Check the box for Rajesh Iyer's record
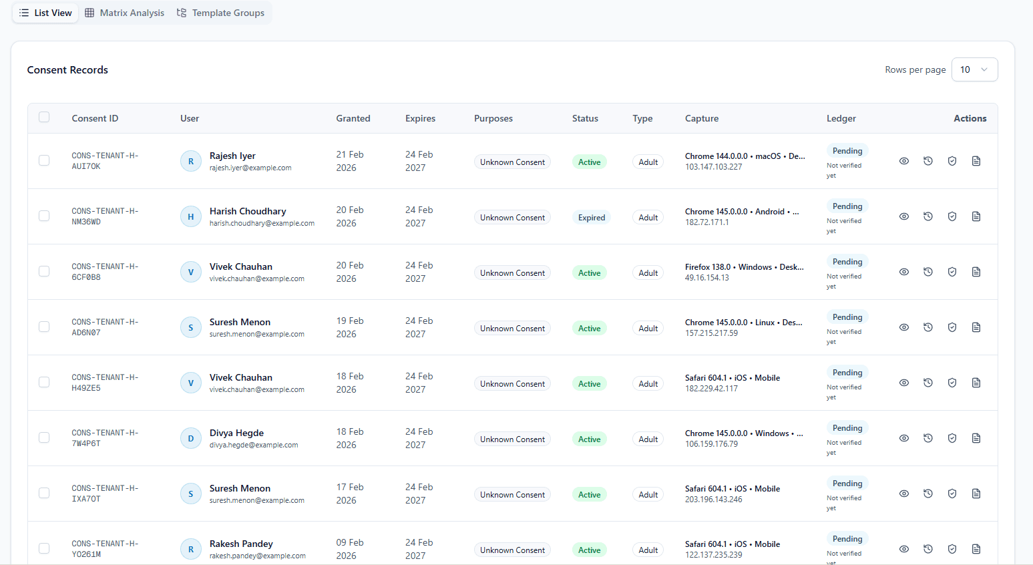Screen dimensions: 1033x565 pos(44,160)
